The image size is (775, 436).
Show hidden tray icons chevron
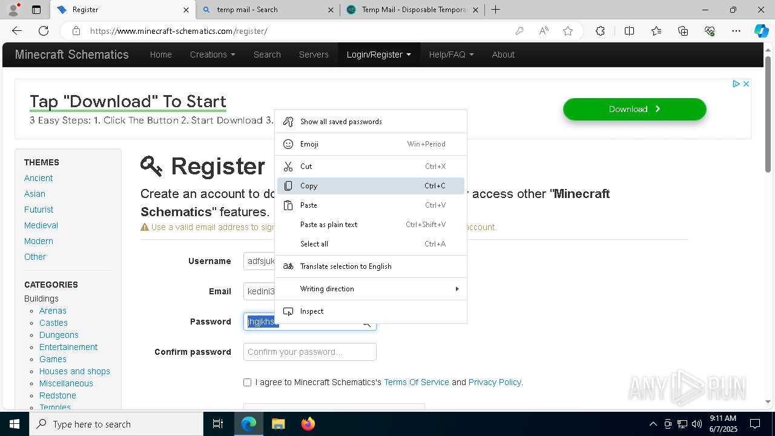point(653,424)
